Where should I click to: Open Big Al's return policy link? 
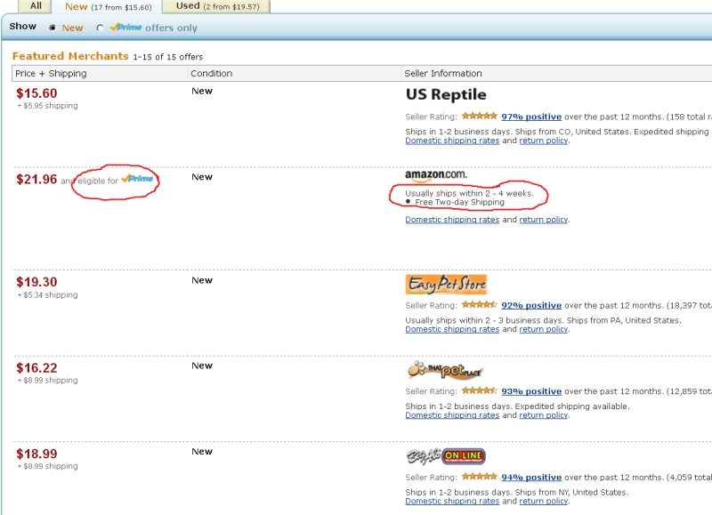pos(544,501)
